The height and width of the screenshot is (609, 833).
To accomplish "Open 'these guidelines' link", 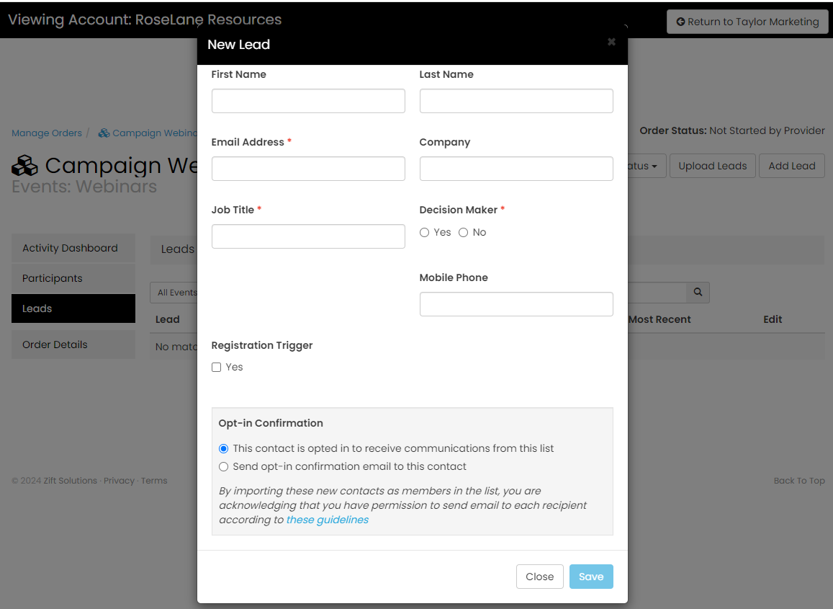I will coord(328,520).
